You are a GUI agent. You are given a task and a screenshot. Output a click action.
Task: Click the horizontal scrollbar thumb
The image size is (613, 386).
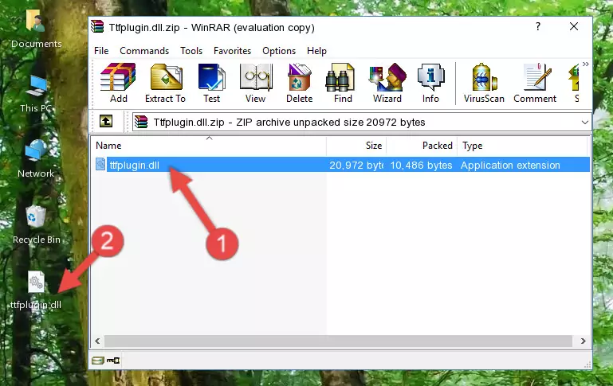(x=339, y=341)
